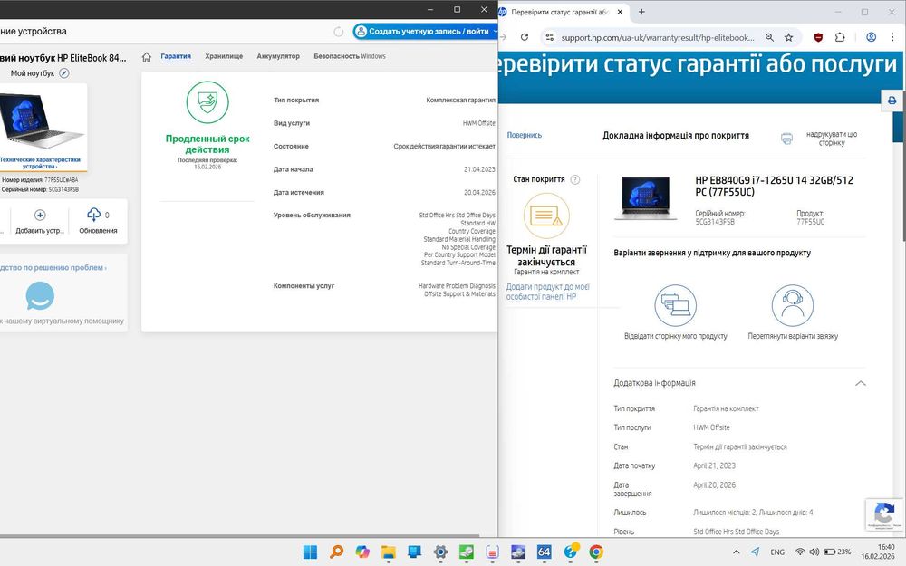Open taskbar Search magnifier
The image size is (906, 566).
click(336, 552)
